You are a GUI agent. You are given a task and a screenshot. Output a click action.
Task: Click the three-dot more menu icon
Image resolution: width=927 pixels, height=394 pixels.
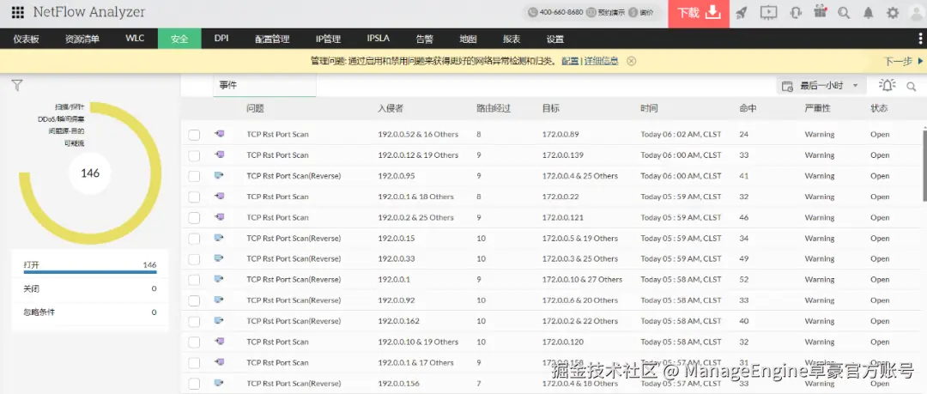coord(920,39)
